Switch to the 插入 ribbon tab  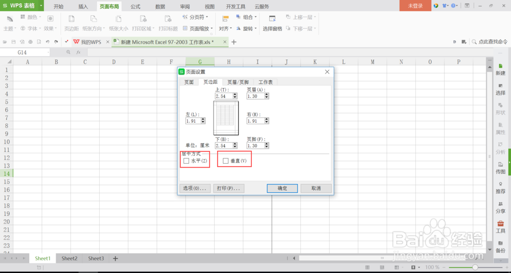pyautogui.click(x=83, y=7)
